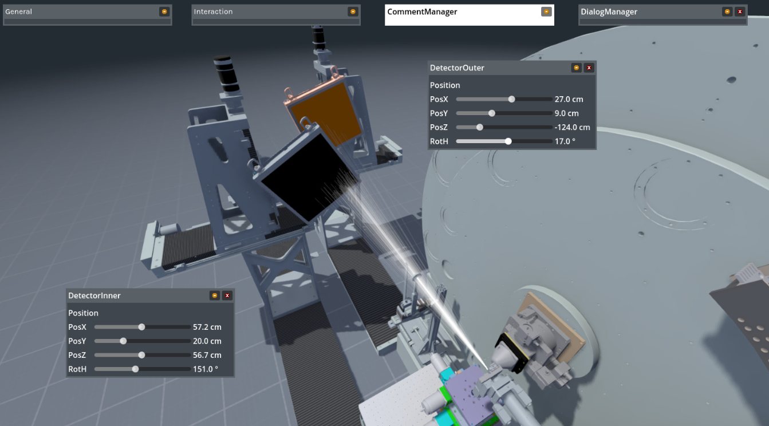Click the 20.0 cm value in DetectorInner

pos(207,341)
